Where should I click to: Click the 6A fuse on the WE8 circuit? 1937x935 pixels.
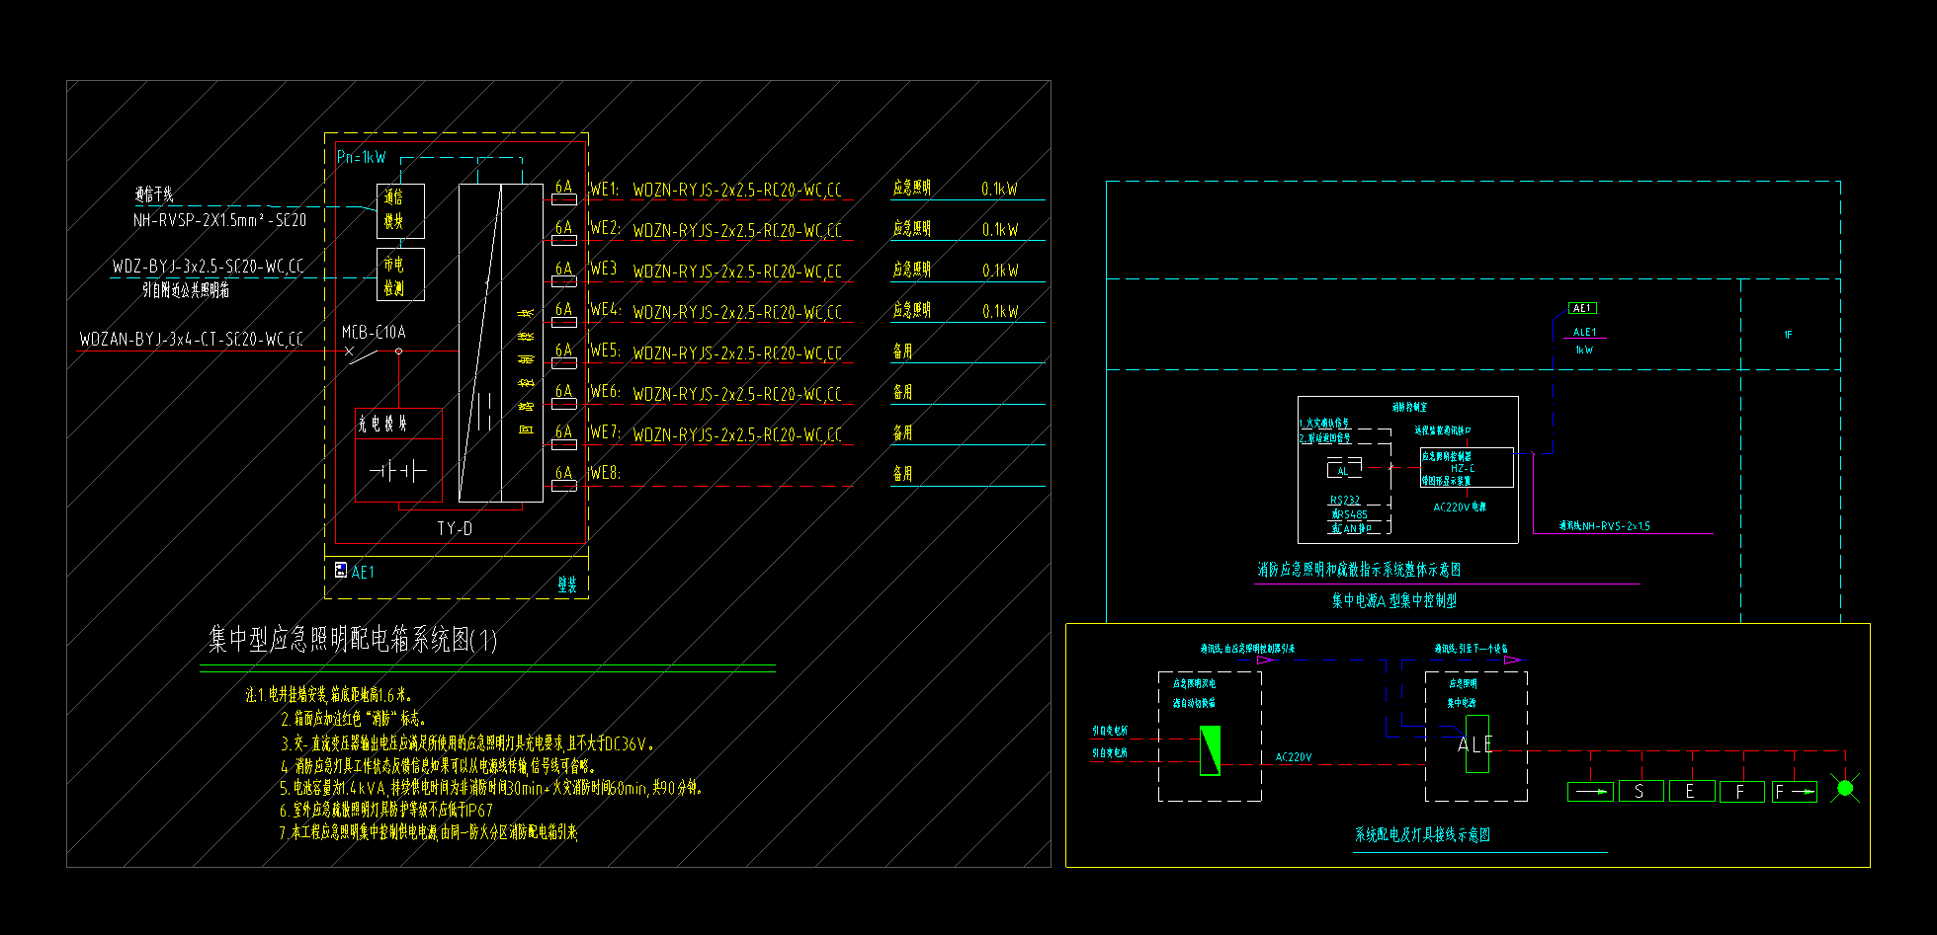[x=563, y=486]
